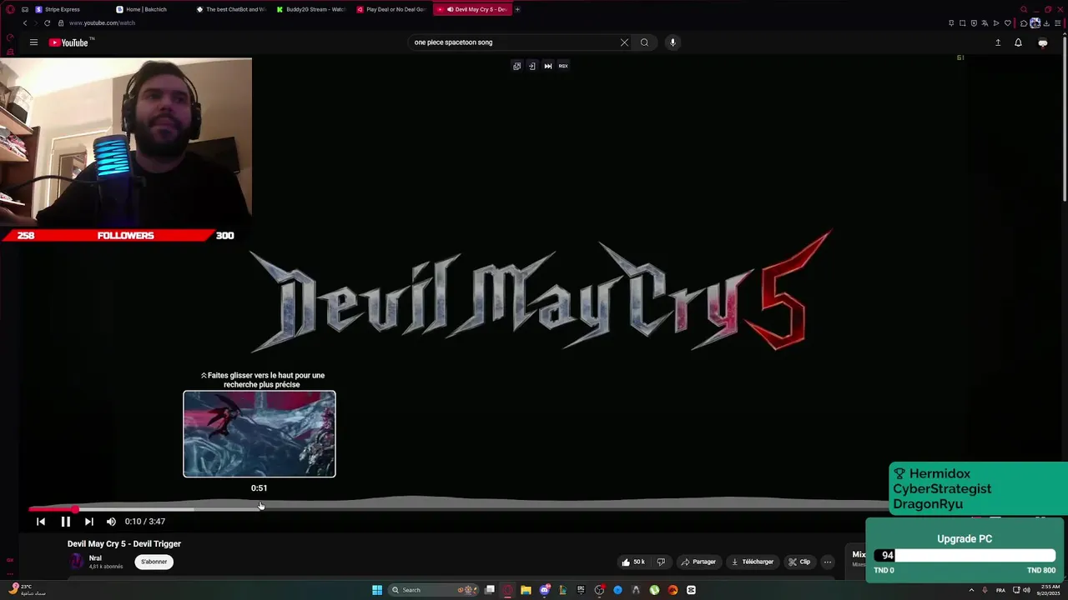
Task: Click the Clip button
Action: pos(799,562)
